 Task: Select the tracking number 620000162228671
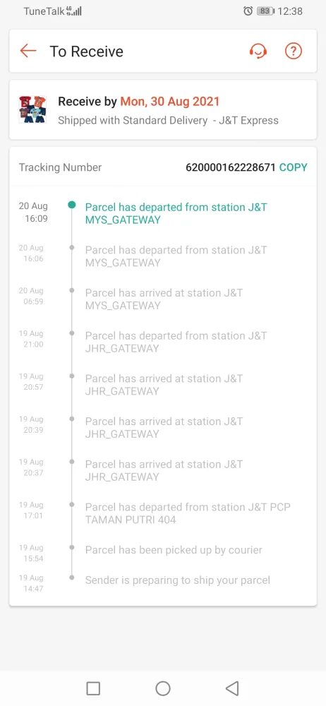(x=231, y=167)
